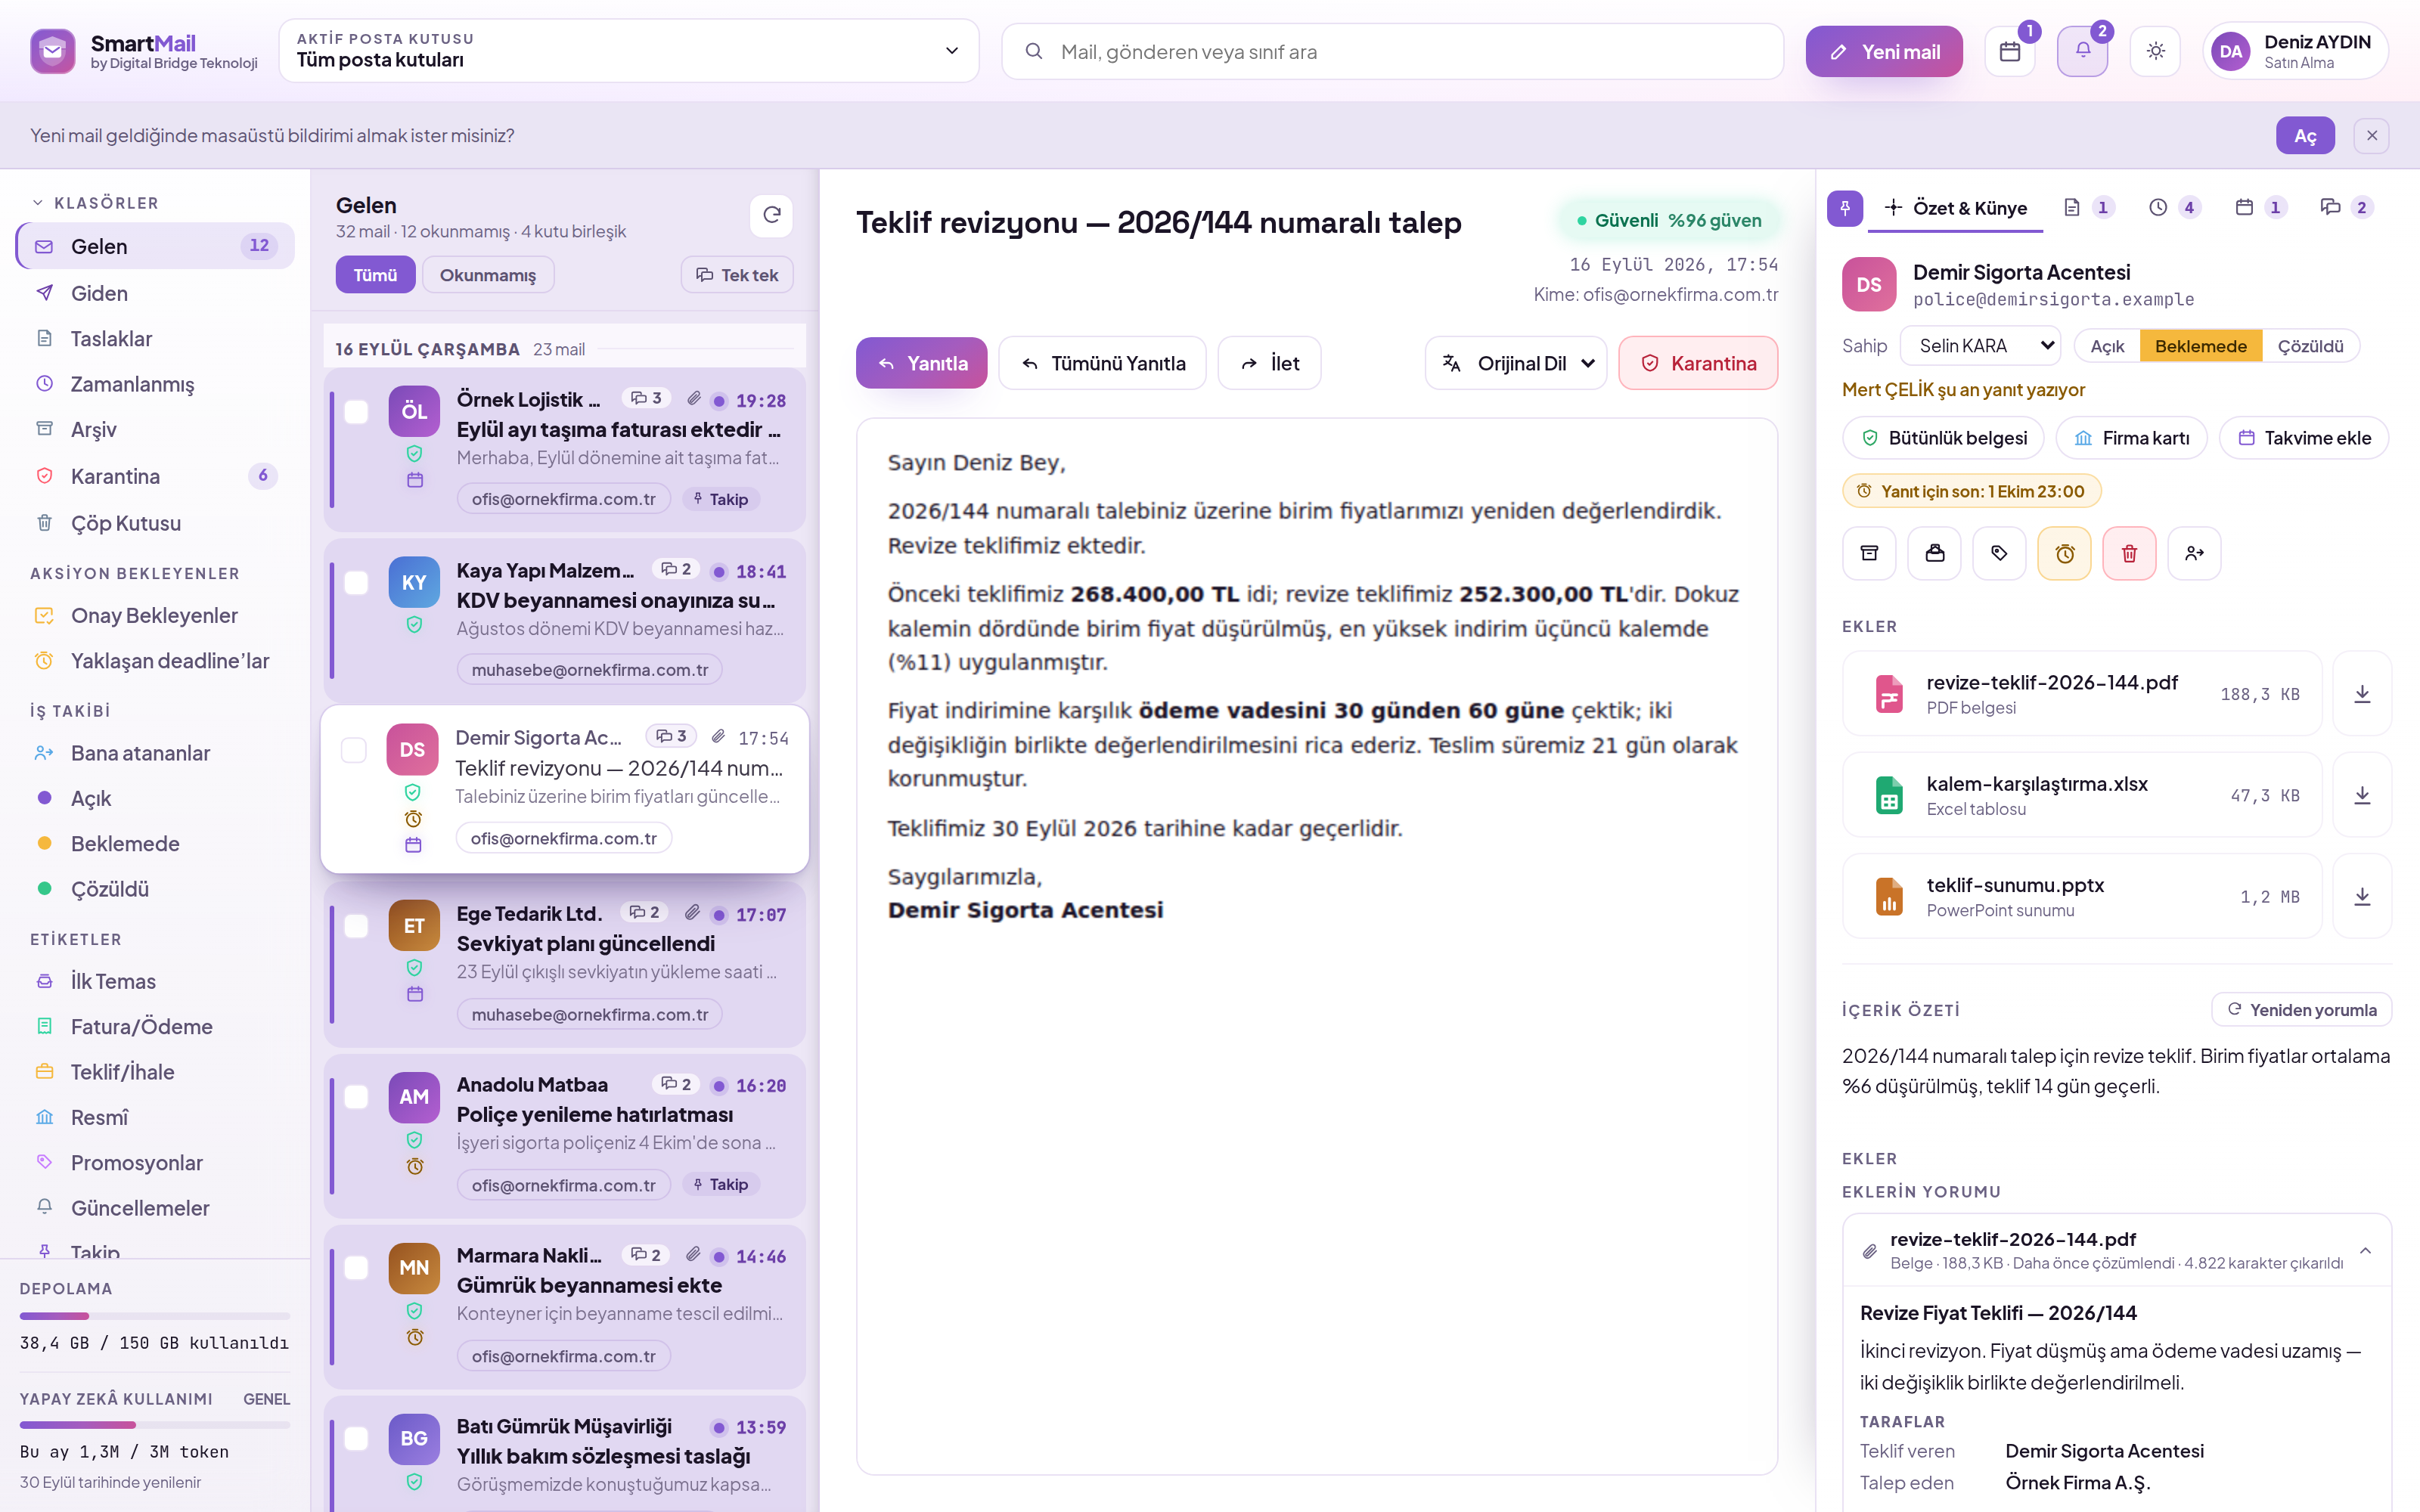Click Yeniden yorumla
2420x1512 pixels.
tap(2301, 1009)
